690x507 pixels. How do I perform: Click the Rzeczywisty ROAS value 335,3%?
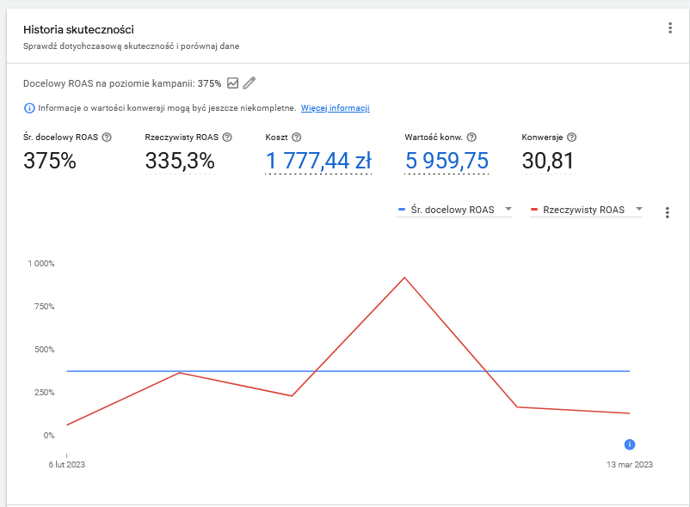pos(180,161)
